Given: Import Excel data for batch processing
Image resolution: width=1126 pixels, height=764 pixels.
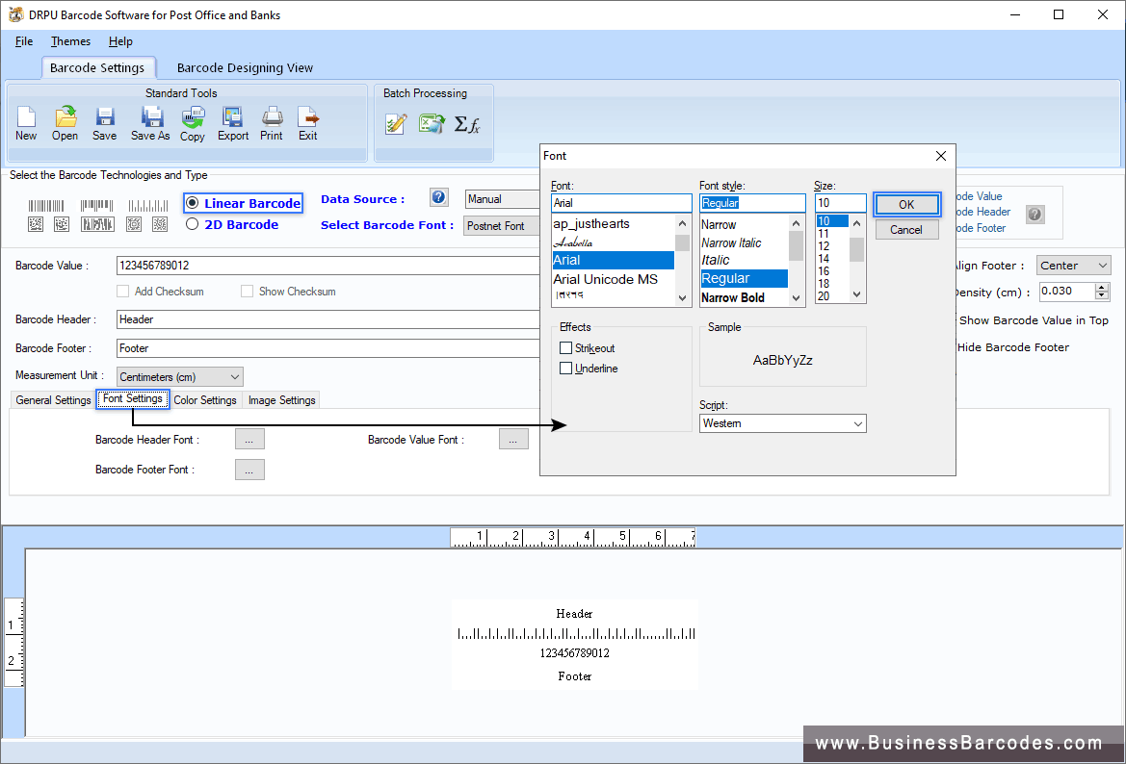Looking at the screenshot, I should click(x=432, y=123).
